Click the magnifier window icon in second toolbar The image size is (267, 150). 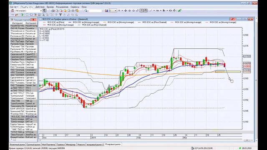pos(43,15)
